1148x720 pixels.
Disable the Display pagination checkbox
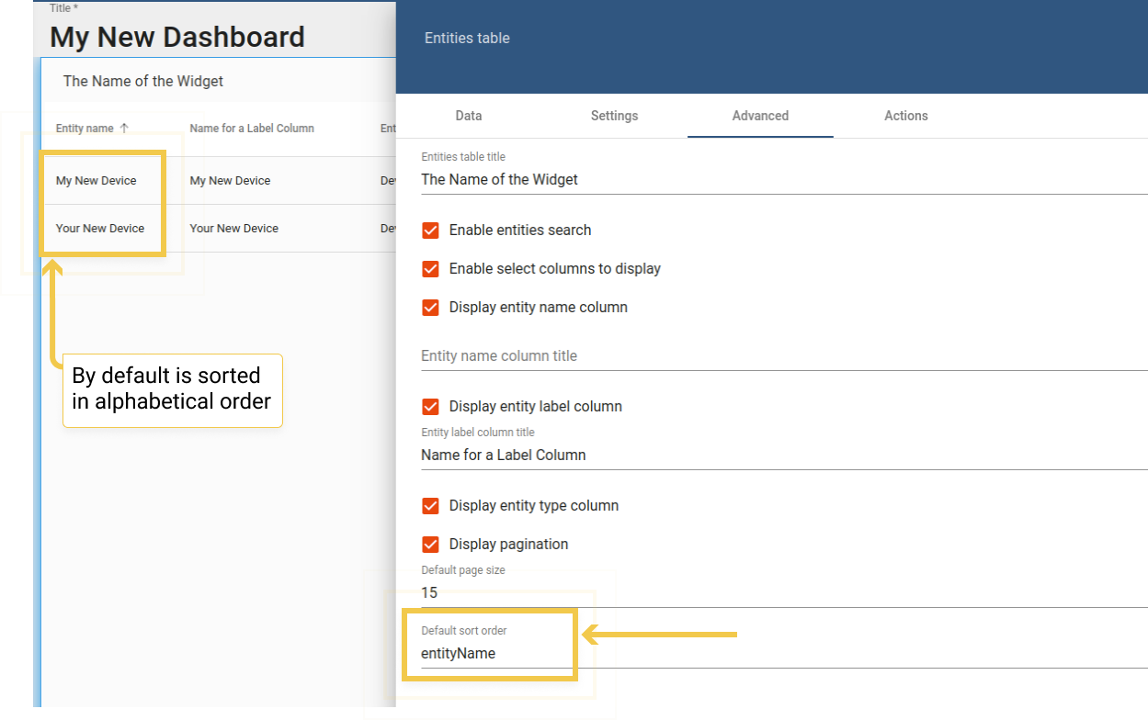point(430,545)
